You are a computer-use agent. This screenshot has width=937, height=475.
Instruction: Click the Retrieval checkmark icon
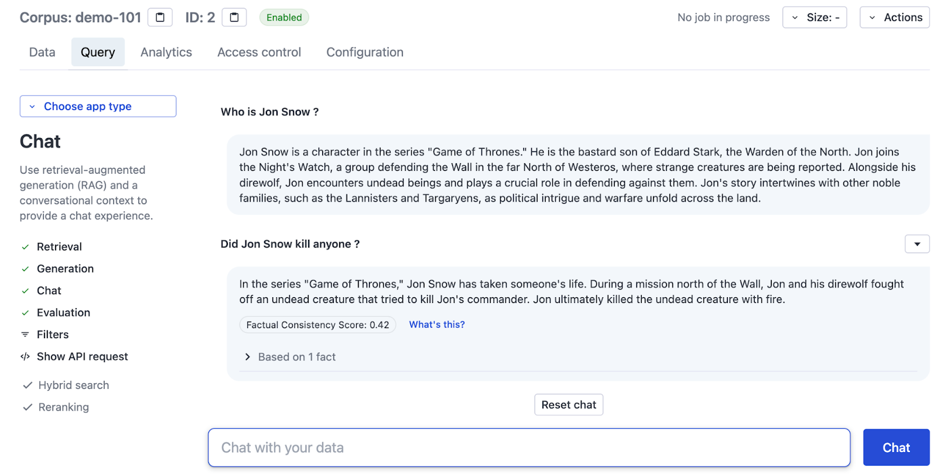point(25,247)
